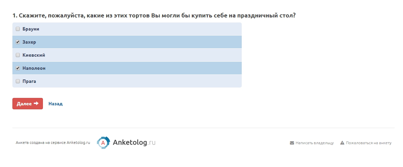
Task: Click the Прага option label text
Action: (29, 81)
